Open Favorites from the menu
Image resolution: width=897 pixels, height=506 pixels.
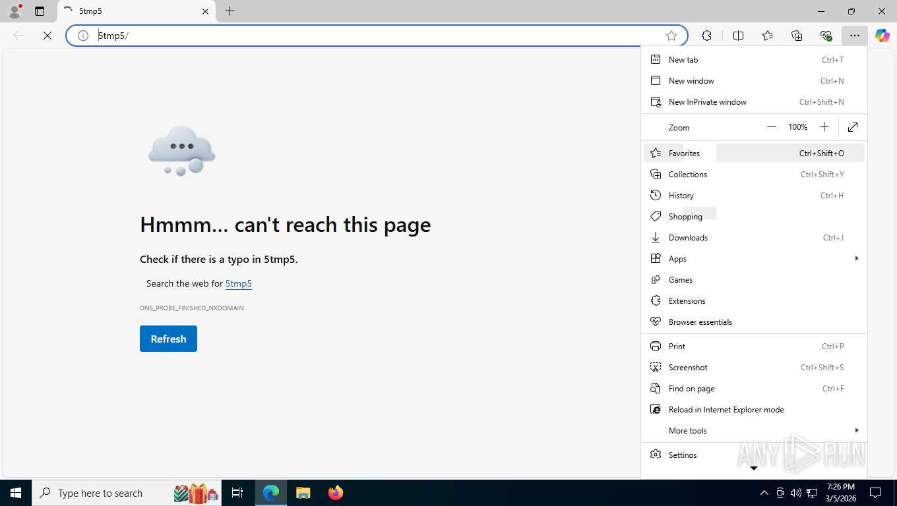[754, 154]
